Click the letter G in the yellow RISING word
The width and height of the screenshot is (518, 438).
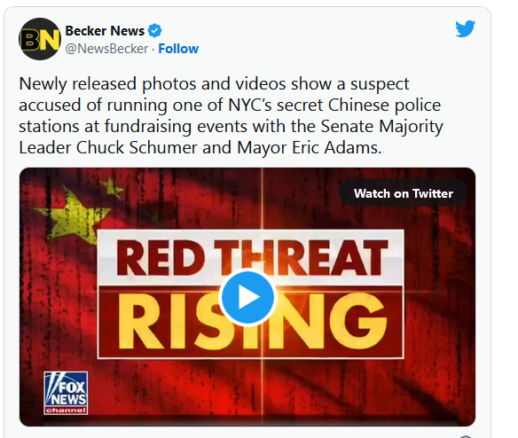358,321
